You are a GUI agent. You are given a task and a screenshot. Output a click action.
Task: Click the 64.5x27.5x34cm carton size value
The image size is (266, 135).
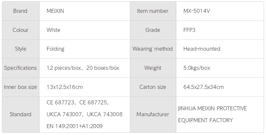point(204,87)
